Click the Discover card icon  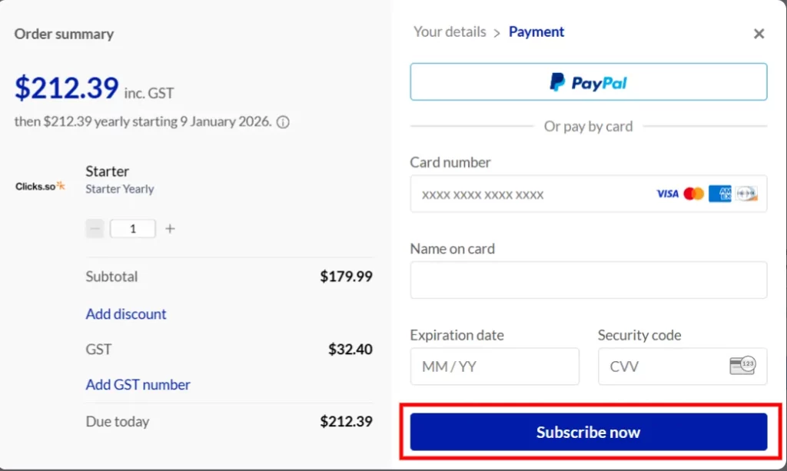[x=745, y=194]
